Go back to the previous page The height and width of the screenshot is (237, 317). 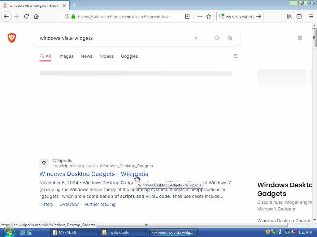(x=6, y=17)
